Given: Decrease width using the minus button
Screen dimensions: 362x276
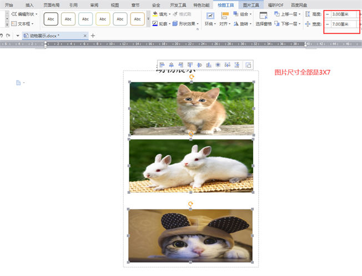Looking at the screenshot, I should tap(327, 24).
